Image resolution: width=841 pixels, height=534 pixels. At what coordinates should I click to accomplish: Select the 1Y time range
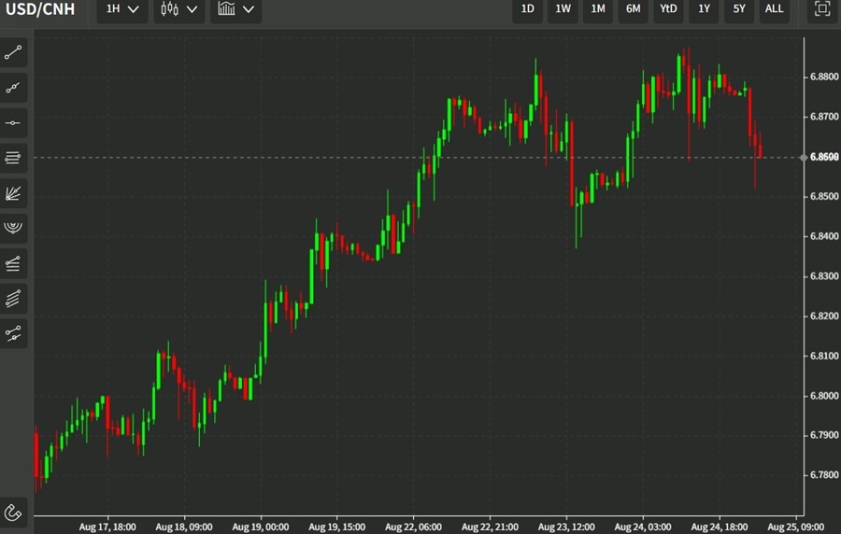click(x=704, y=9)
